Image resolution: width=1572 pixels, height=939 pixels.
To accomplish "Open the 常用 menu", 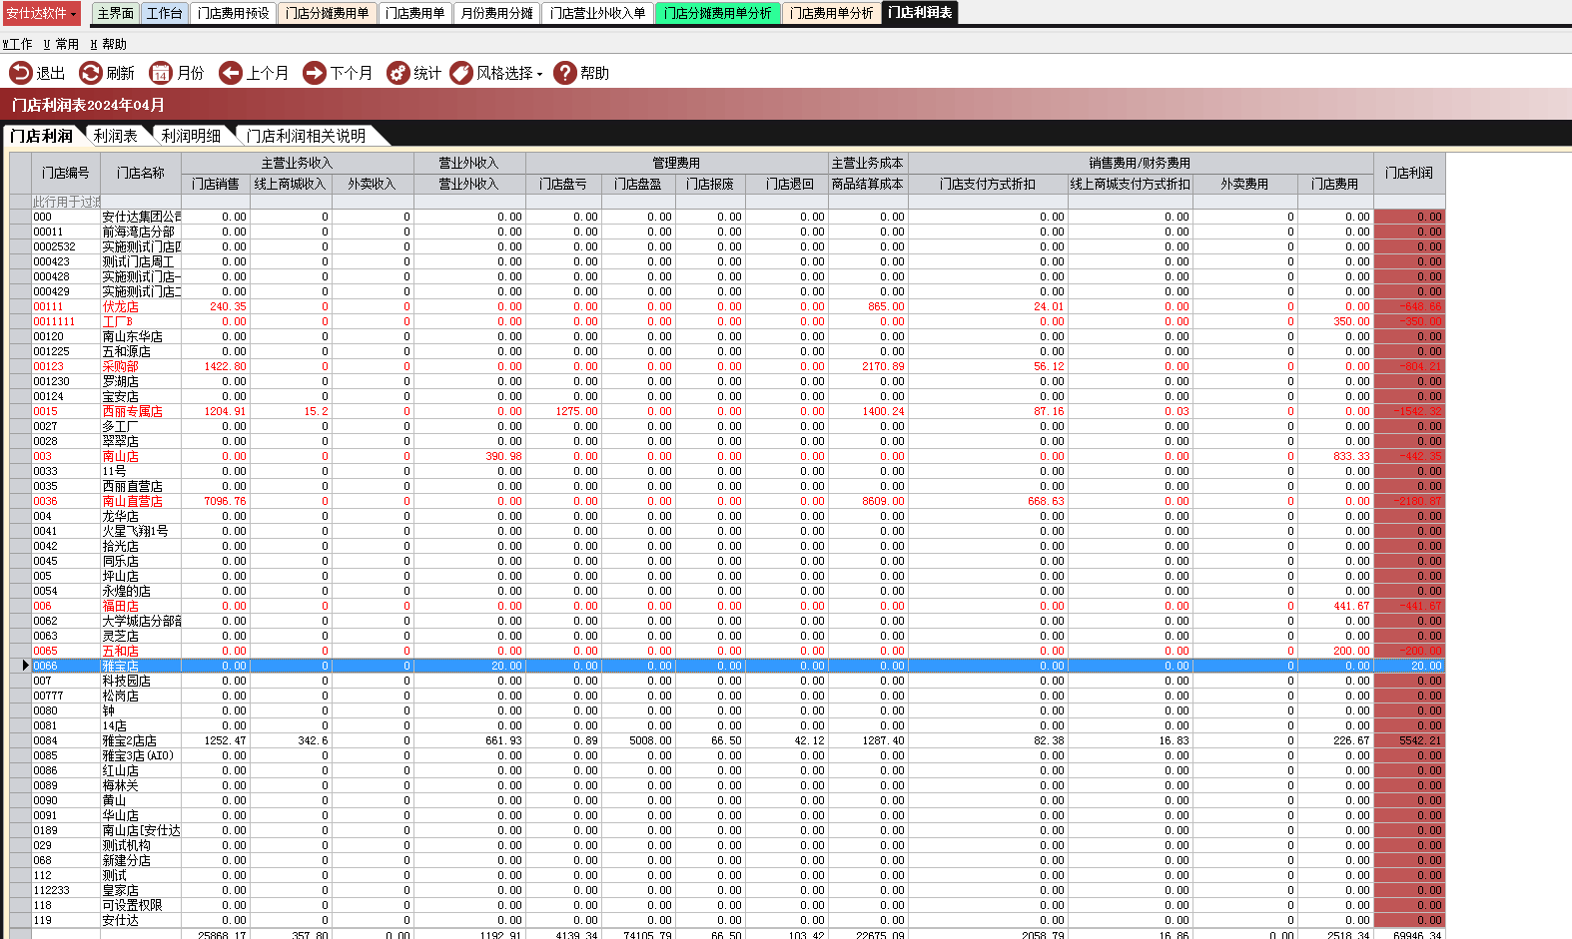I will tap(61, 44).
